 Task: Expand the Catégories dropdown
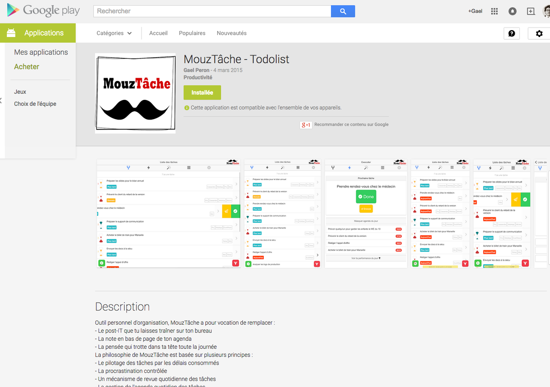pos(114,33)
